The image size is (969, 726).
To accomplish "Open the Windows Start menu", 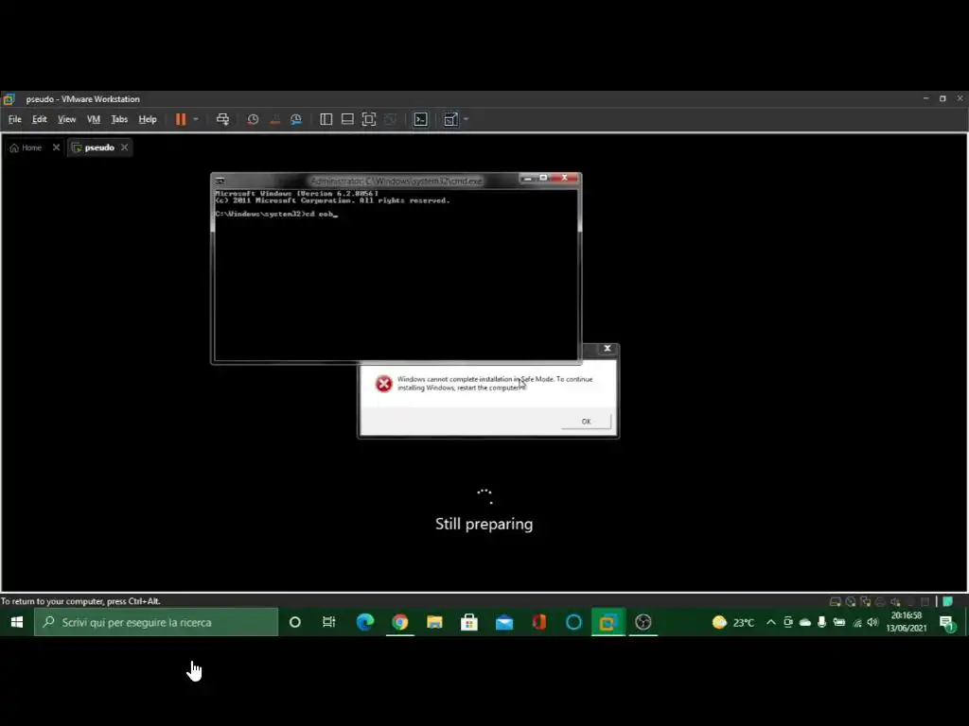I will [17, 622].
